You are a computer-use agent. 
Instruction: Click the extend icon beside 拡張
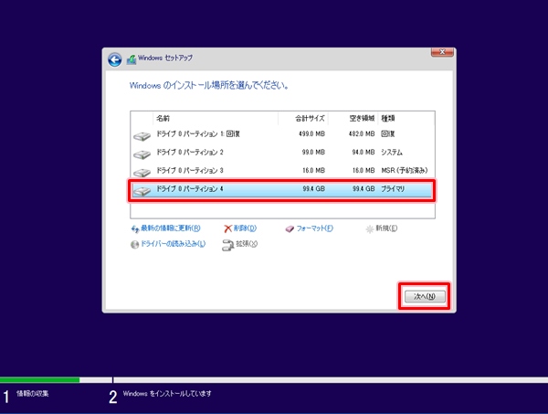coord(227,245)
